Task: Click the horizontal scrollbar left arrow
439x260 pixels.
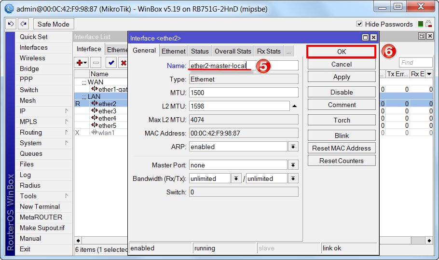Action: (x=78, y=240)
